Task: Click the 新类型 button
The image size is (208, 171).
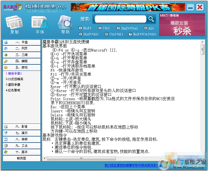Action: [x=21, y=159]
